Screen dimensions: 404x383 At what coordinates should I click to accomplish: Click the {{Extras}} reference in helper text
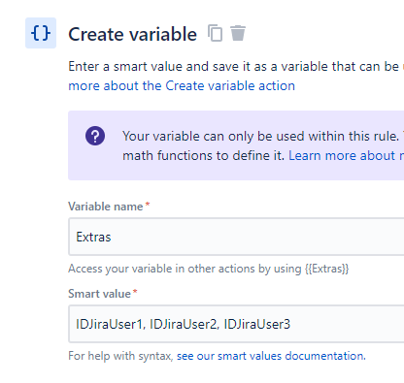326,269
